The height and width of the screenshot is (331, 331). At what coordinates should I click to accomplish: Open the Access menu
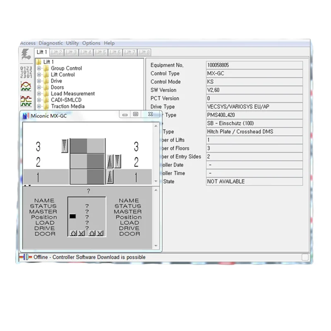click(28, 43)
